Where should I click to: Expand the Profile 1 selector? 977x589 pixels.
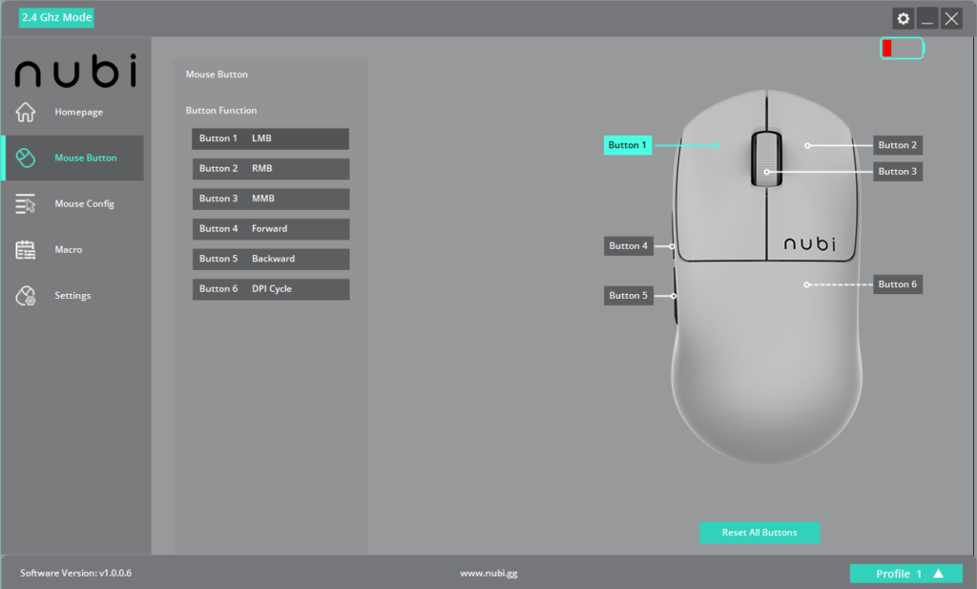coord(905,574)
